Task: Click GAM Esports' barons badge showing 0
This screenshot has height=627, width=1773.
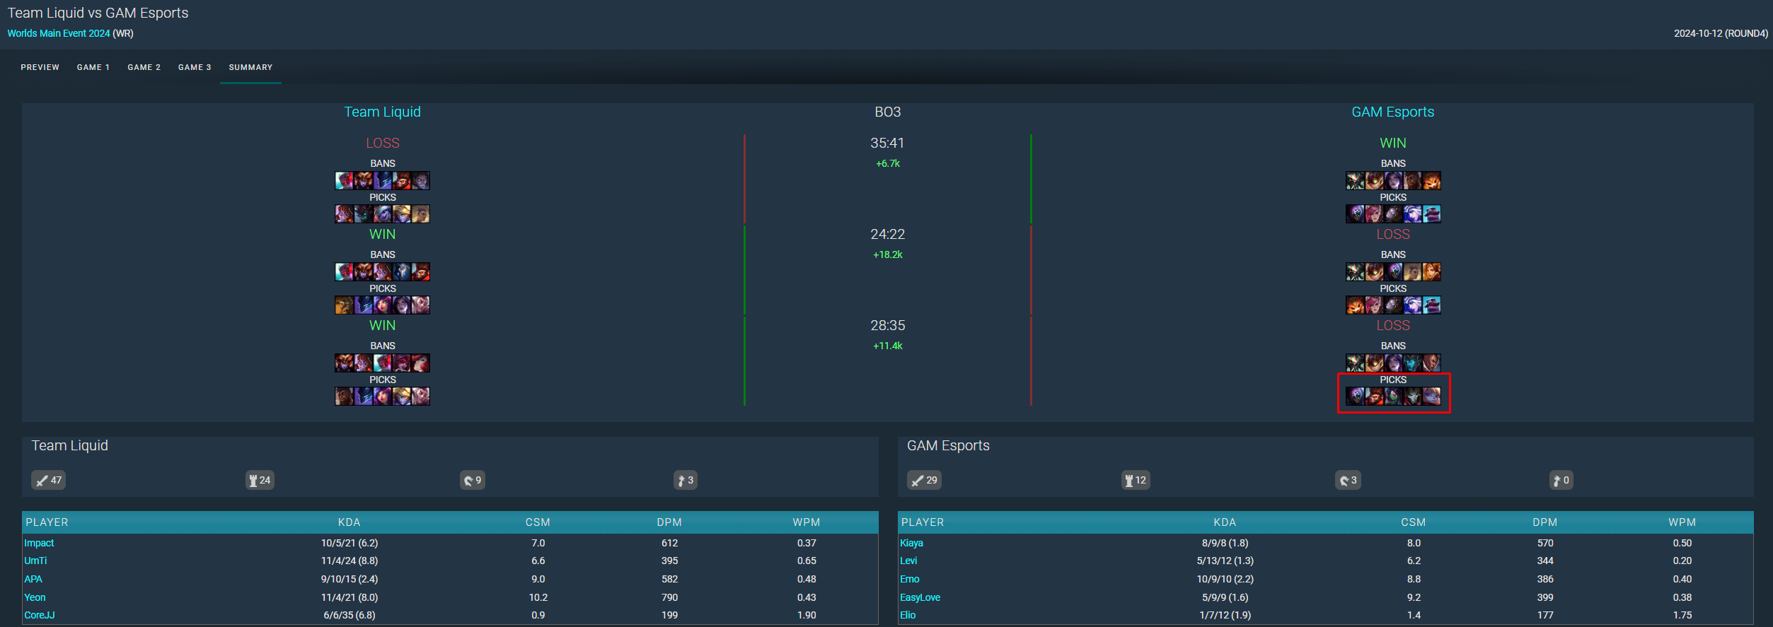Action: (x=1561, y=481)
